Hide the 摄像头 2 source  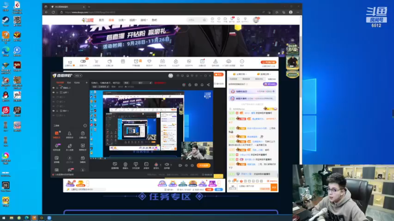point(53,88)
